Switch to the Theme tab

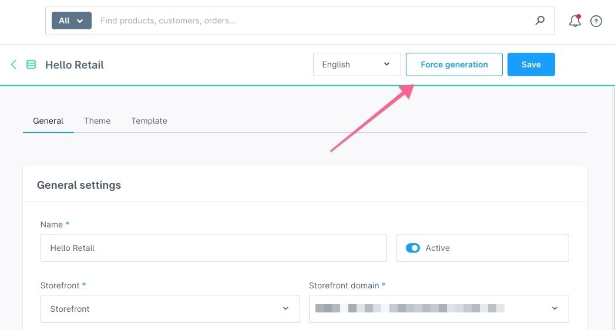[97, 121]
